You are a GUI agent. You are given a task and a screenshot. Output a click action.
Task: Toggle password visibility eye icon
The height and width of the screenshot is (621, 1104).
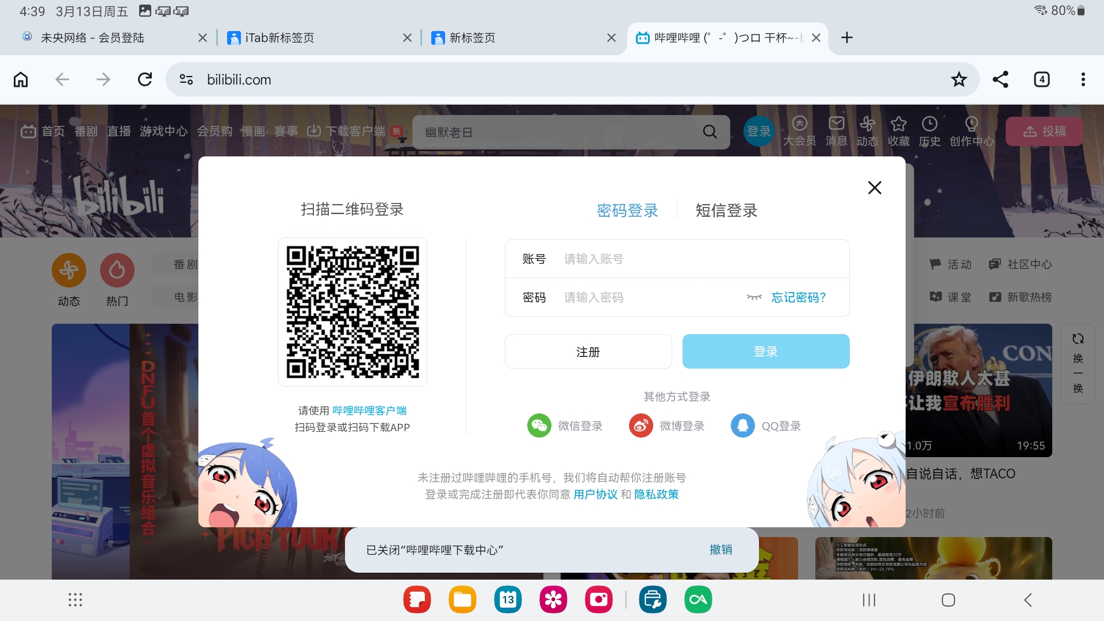(754, 297)
